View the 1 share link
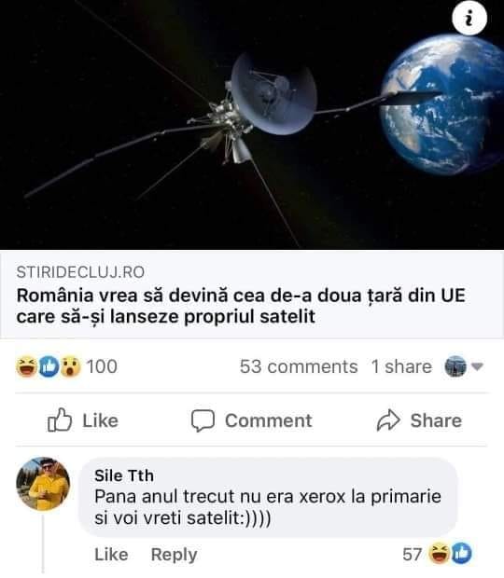Image resolution: width=504 pixels, height=578 pixels. (x=401, y=366)
